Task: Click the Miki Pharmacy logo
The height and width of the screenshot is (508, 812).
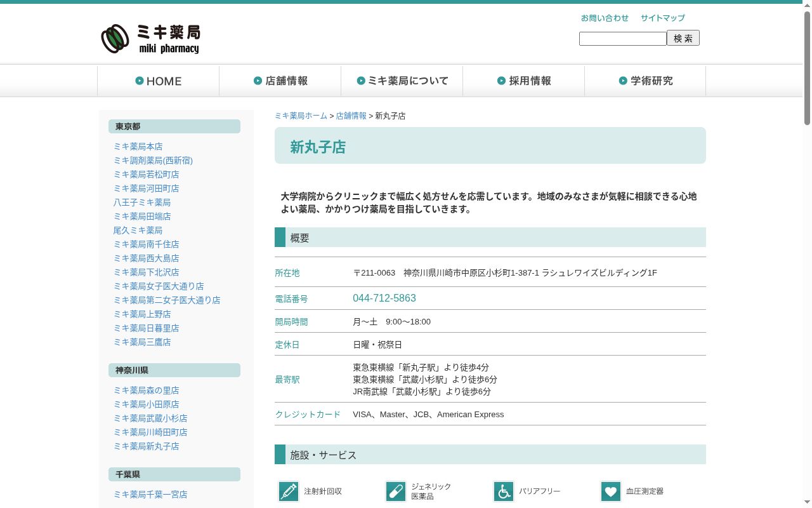Action: point(150,39)
